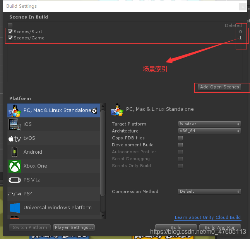Click the Build button
Screen dimensions: 250x239
pos(176,227)
